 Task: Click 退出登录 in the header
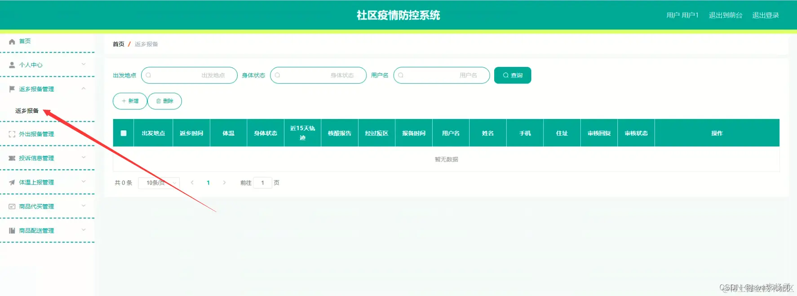pyautogui.click(x=766, y=15)
